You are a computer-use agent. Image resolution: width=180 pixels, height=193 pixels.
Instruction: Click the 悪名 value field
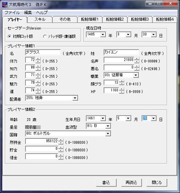(119, 68)
